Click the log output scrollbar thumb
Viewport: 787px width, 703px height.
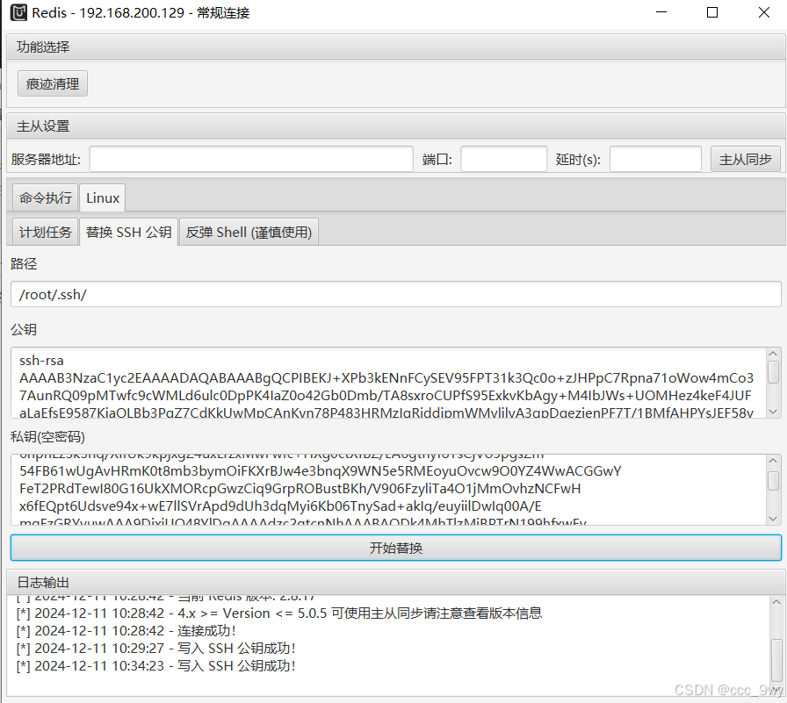tap(776, 661)
